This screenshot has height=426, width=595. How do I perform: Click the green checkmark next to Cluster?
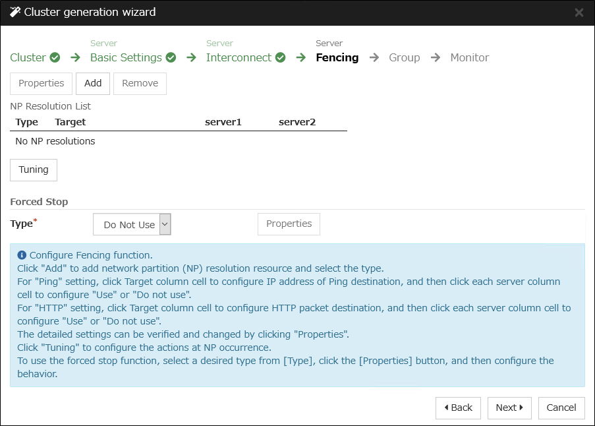point(55,57)
